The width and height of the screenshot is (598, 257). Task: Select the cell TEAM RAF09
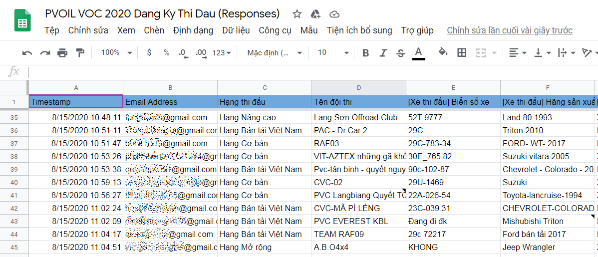click(x=359, y=234)
